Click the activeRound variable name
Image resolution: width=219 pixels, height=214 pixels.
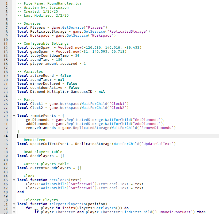point(42,76)
